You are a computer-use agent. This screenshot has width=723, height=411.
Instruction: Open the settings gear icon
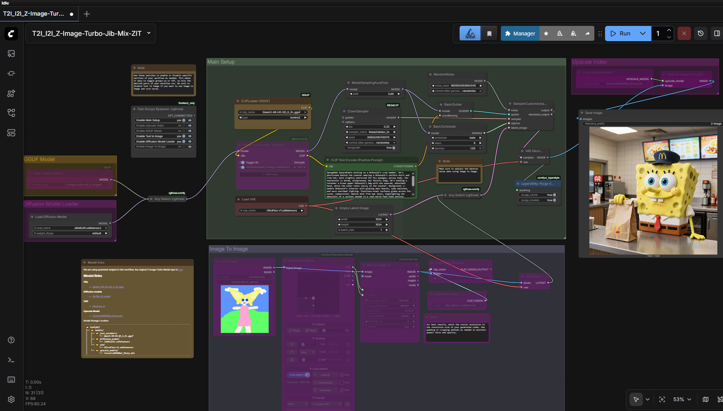coord(11,399)
